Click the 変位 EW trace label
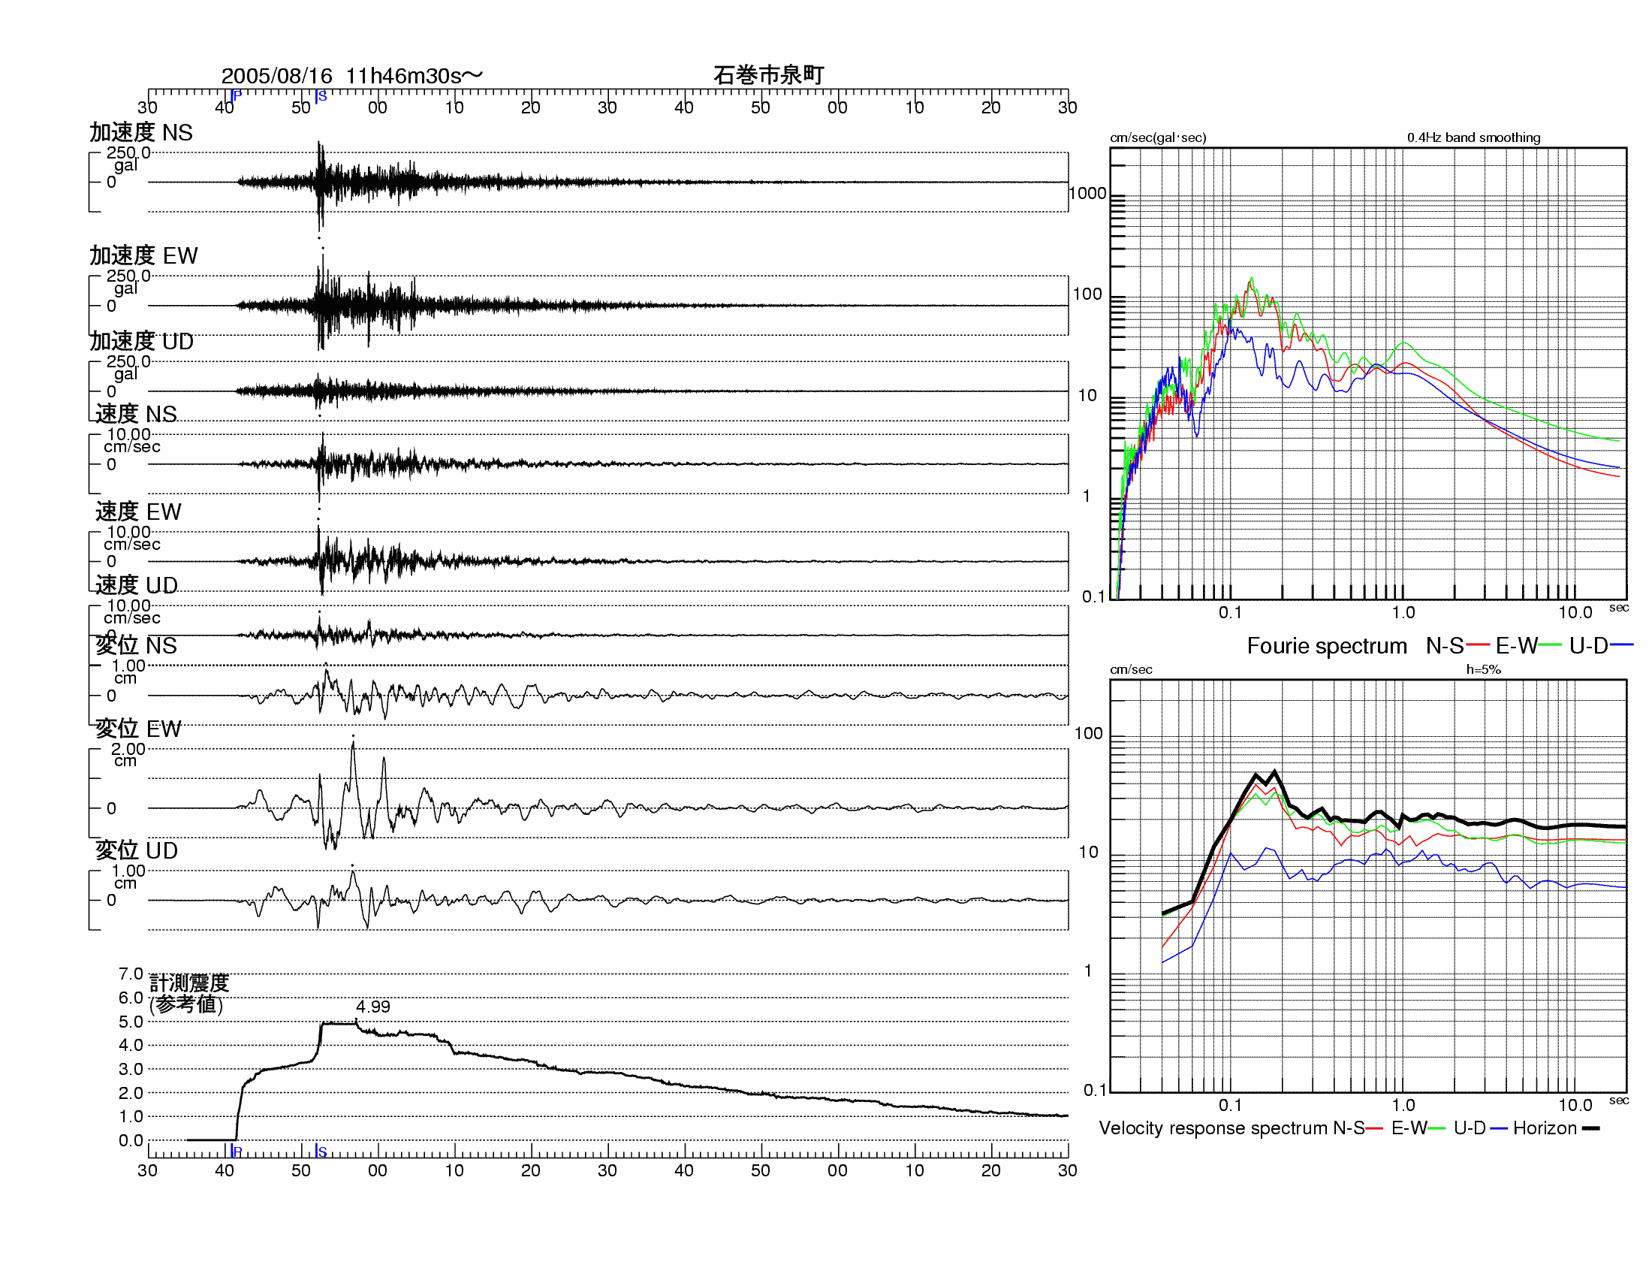Screen dimensions: 1652x1277 tap(138, 729)
